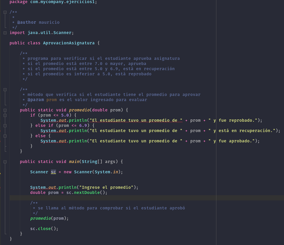Viewport: 284px width, 245px height.
Task: Click the value '6.9' in the else-if condition
Action: 83,126
